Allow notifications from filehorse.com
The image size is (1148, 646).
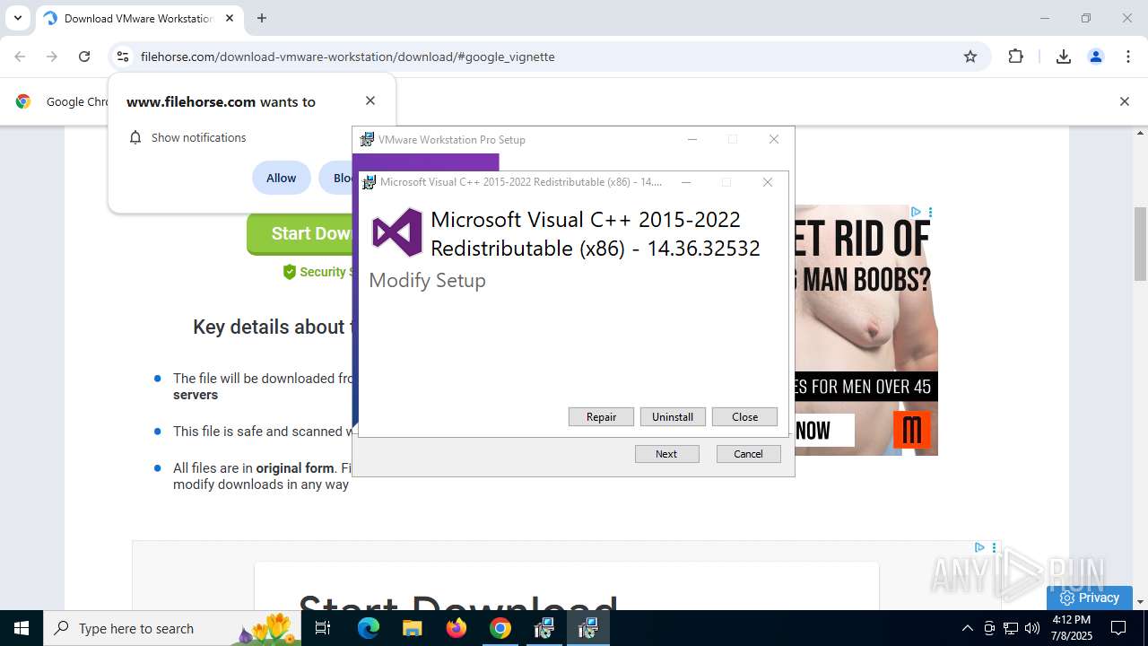pyautogui.click(x=281, y=178)
